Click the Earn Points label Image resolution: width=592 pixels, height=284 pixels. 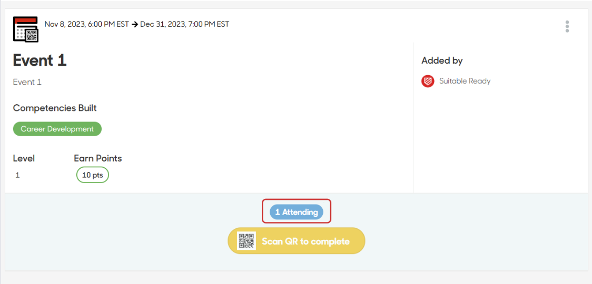pyautogui.click(x=98, y=158)
